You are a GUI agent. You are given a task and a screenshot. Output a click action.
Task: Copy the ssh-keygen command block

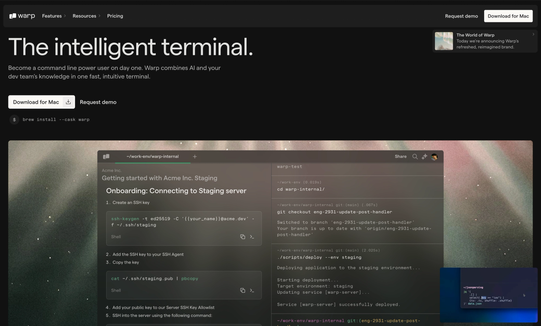243,237
